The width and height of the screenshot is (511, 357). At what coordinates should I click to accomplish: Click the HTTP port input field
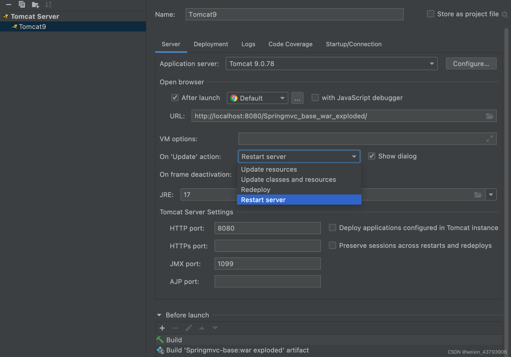point(267,228)
